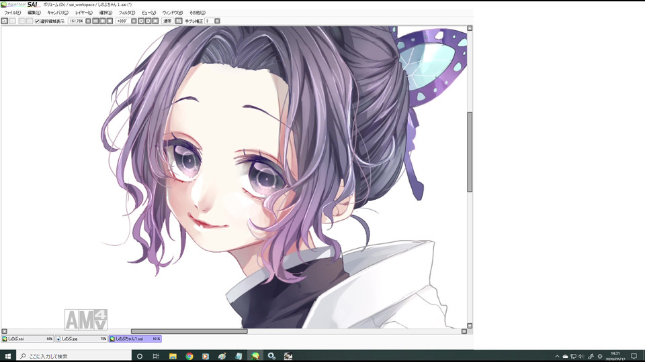Open the notepad-like app in taskbar

coord(239,356)
